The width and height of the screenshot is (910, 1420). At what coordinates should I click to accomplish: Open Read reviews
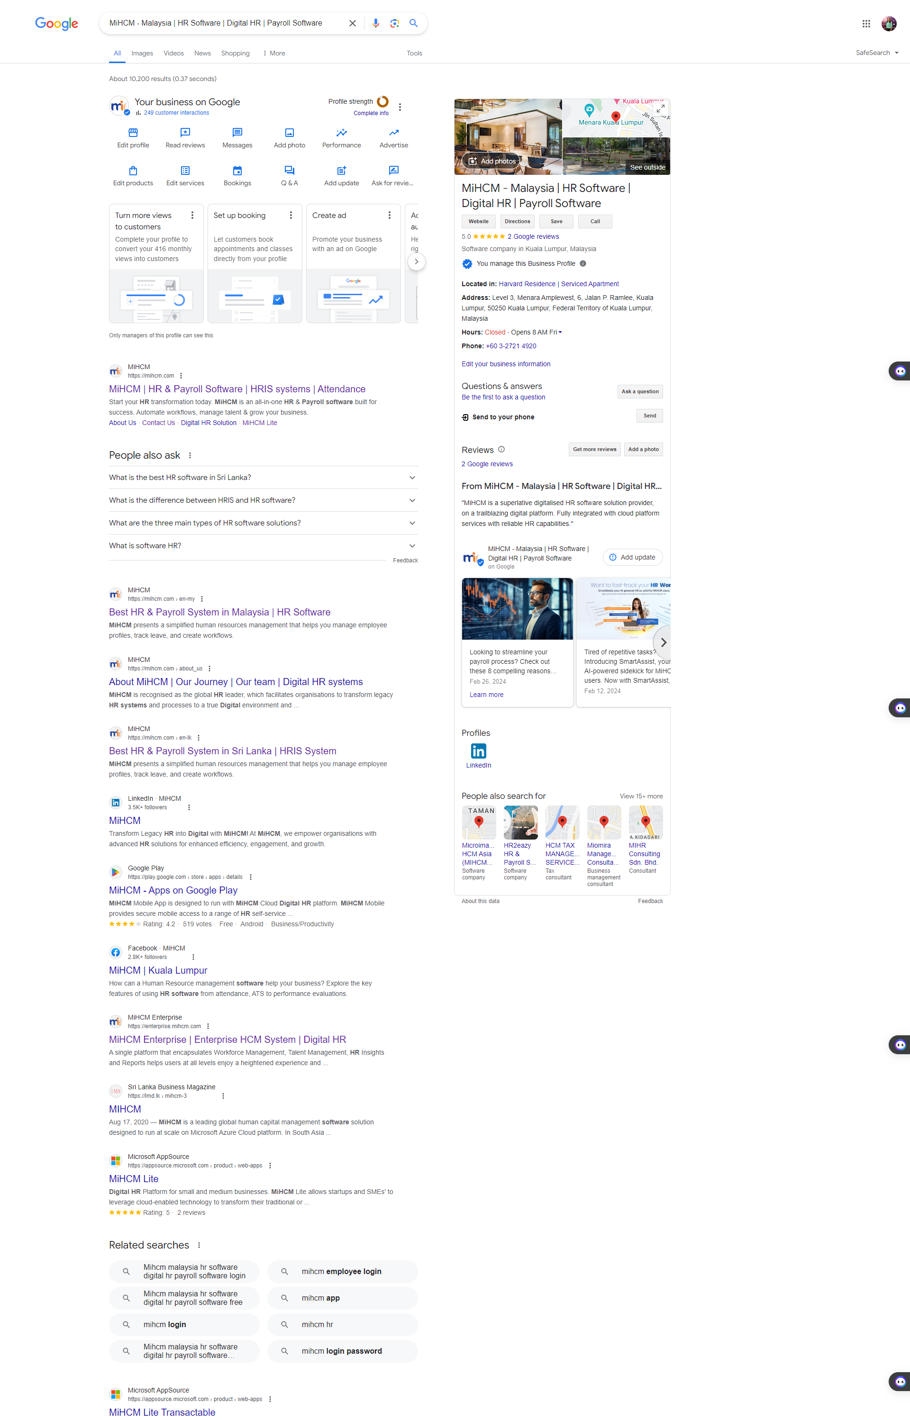[x=185, y=138]
